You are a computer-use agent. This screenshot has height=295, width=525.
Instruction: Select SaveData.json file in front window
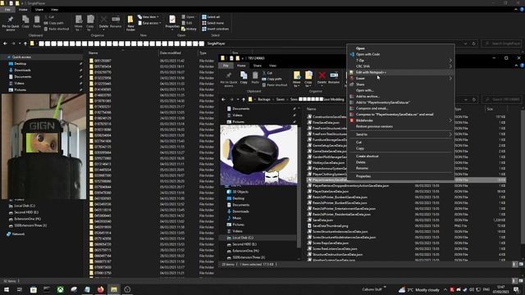click(322, 220)
